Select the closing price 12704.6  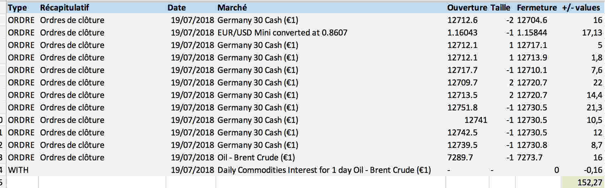click(x=532, y=20)
